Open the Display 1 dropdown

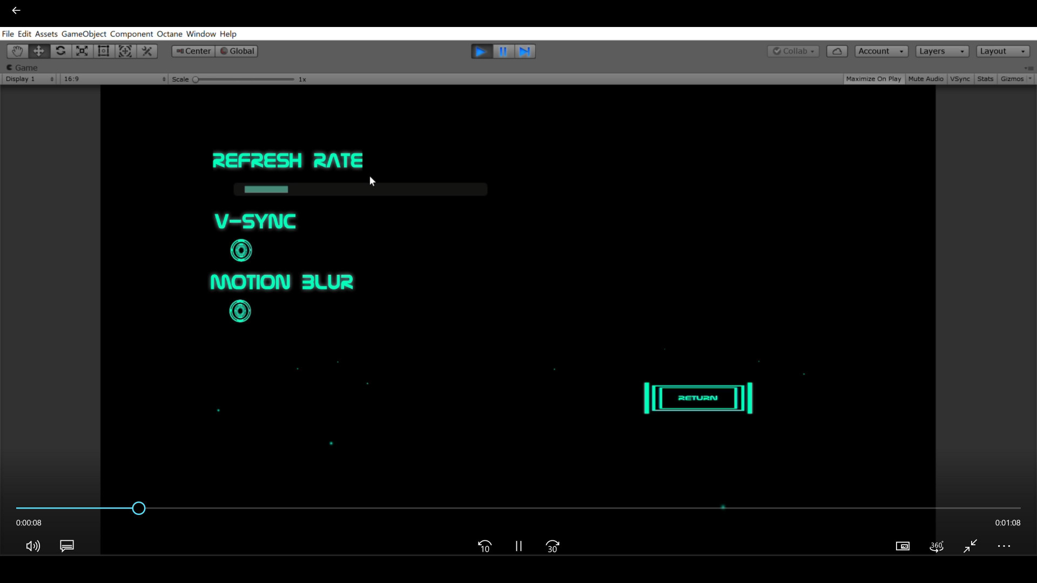click(30, 79)
